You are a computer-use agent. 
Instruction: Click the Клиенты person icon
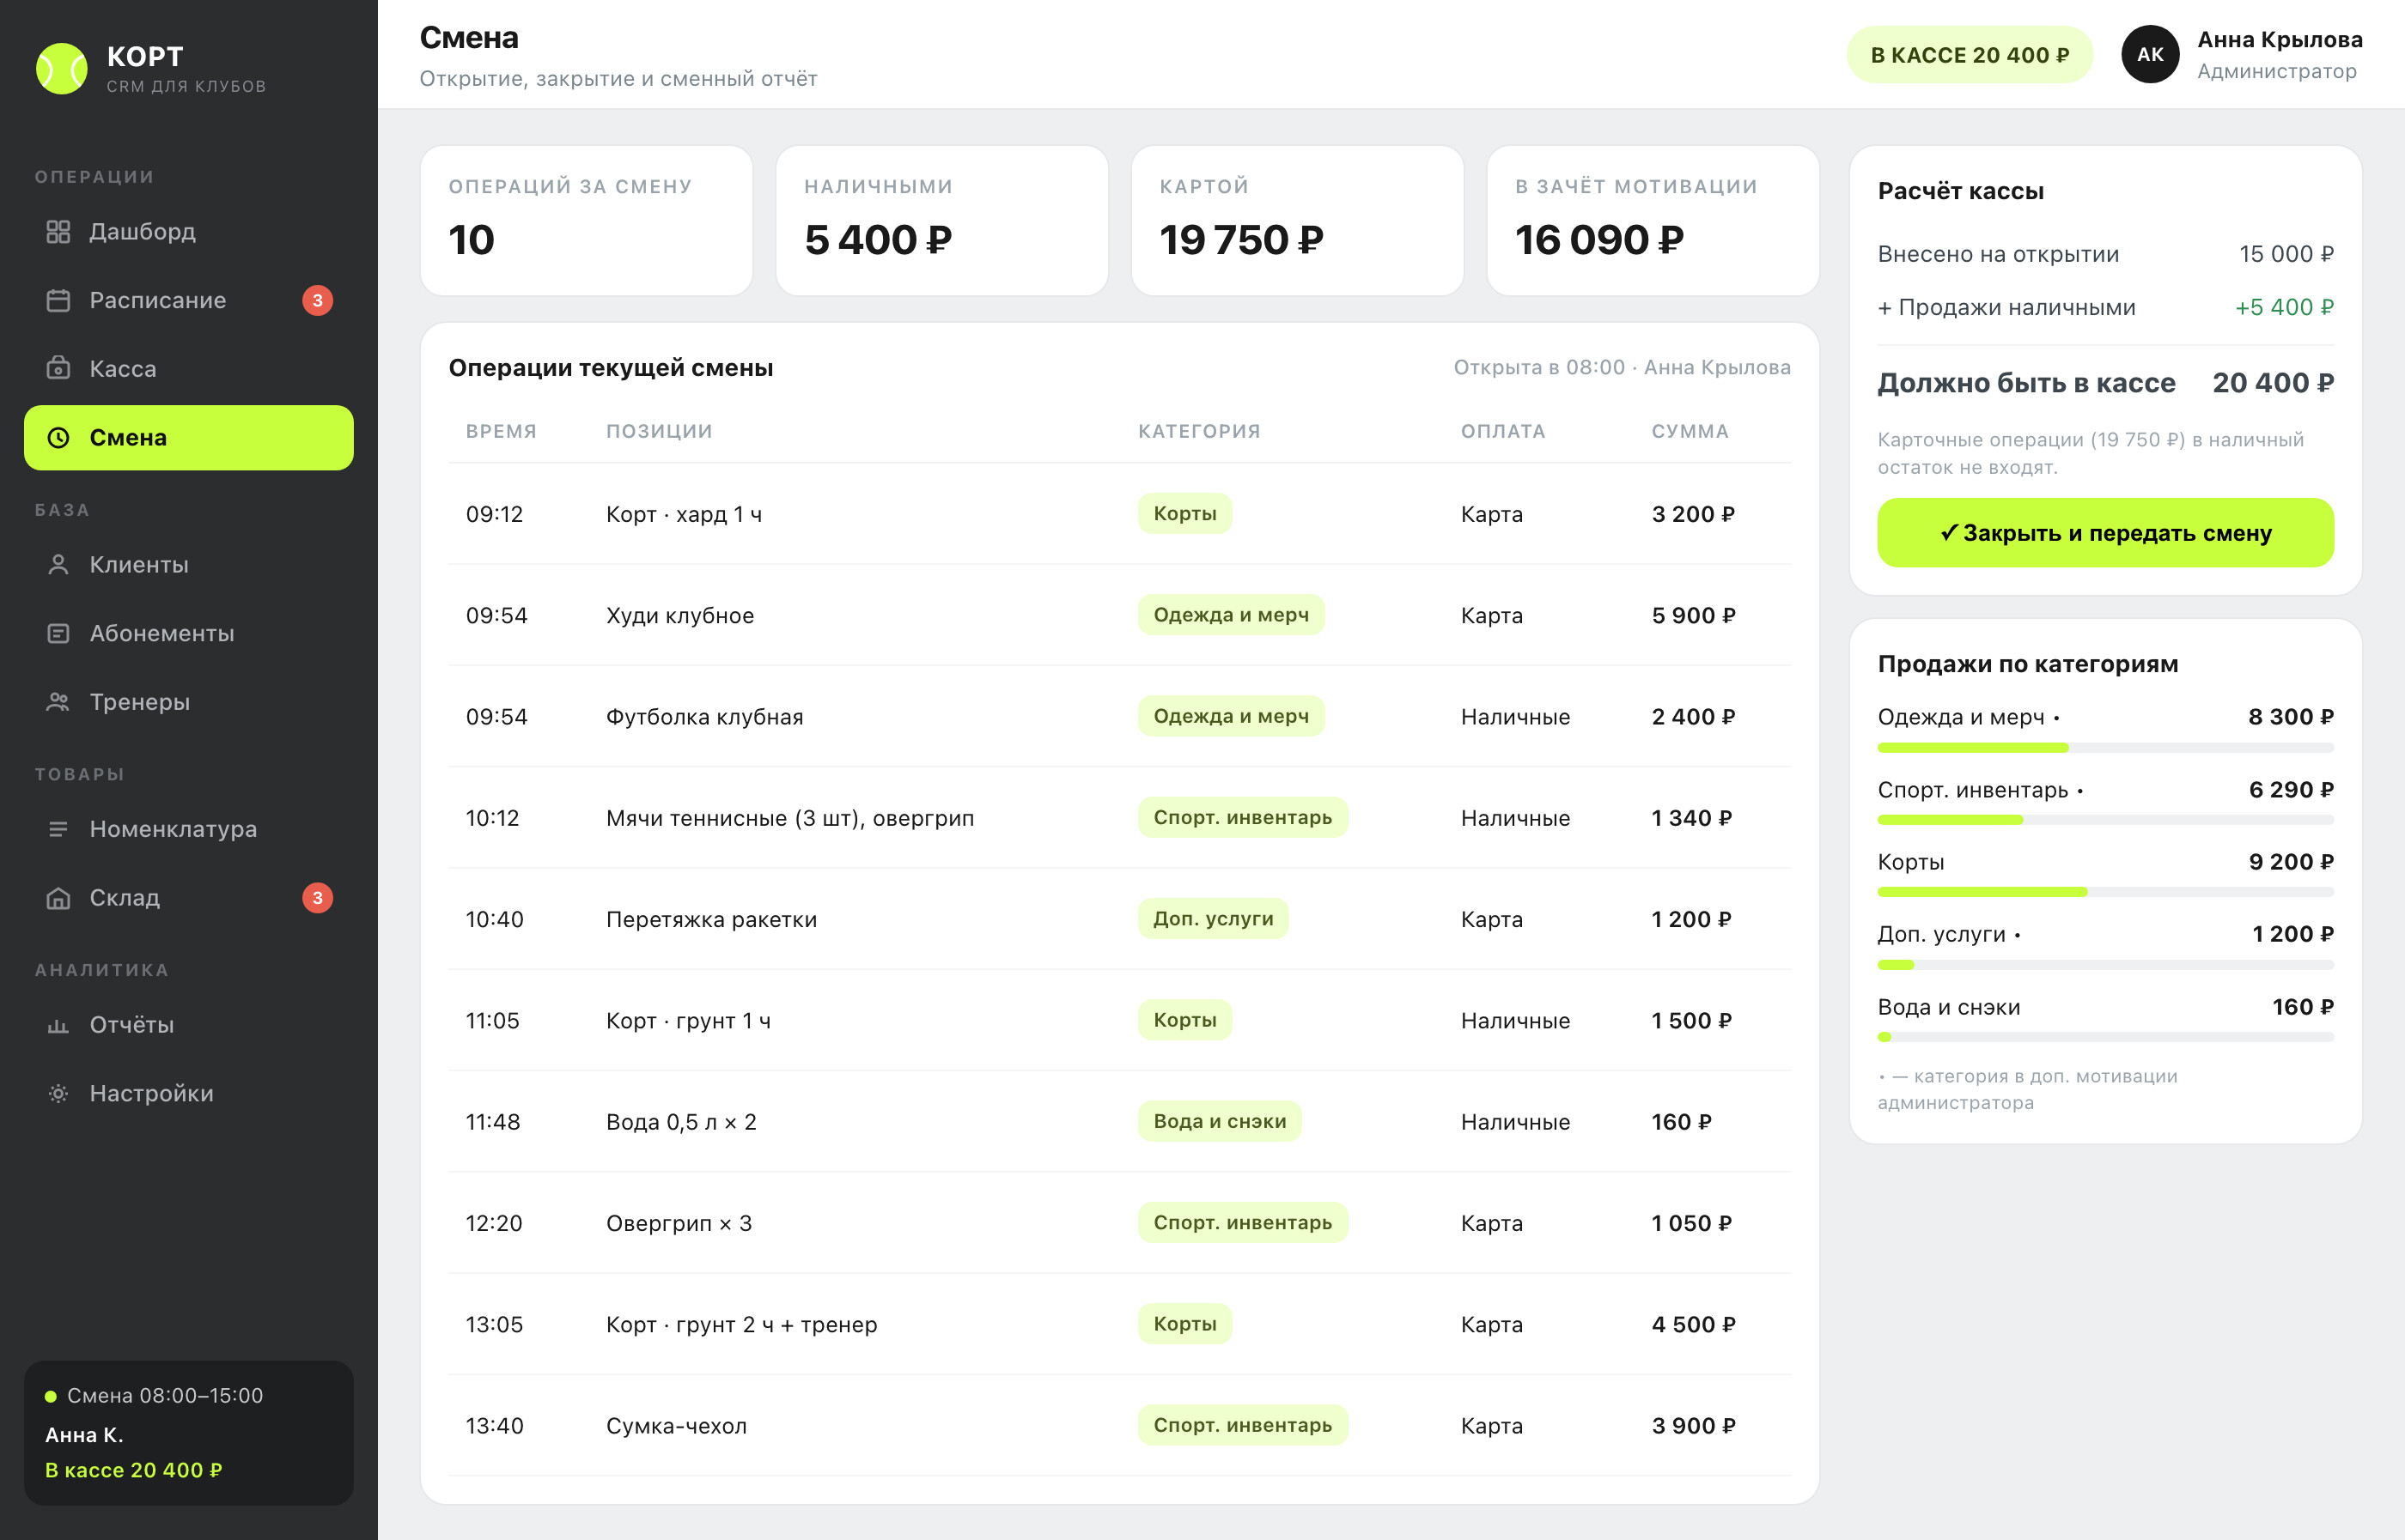click(x=58, y=565)
